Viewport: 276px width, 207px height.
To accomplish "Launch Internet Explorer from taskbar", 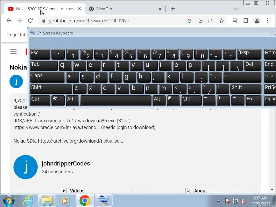I will [x=29, y=201].
